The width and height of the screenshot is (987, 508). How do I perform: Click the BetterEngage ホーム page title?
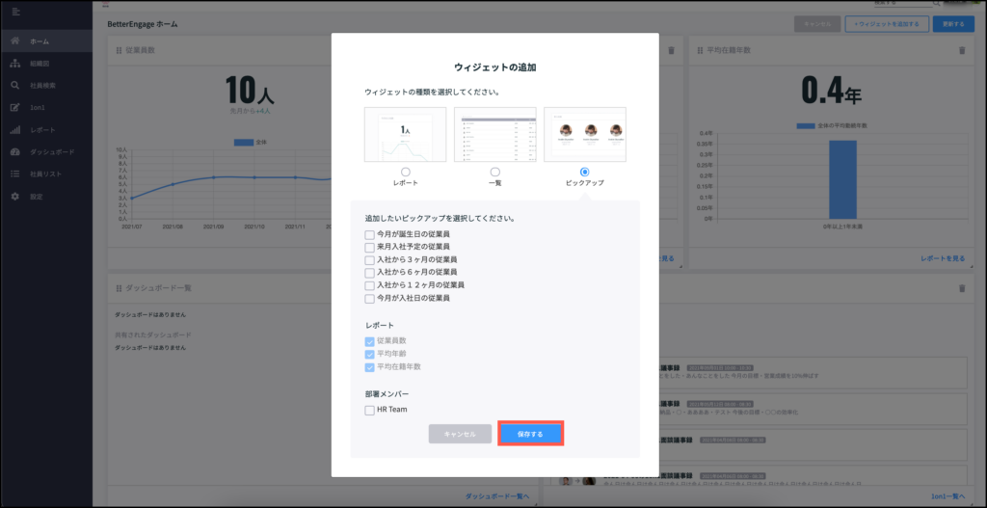pos(143,24)
